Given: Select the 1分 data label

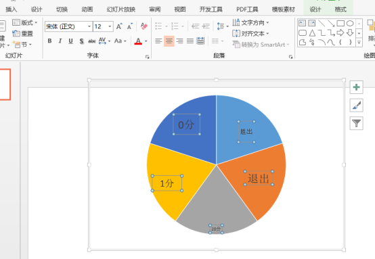Looking at the screenshot, I should 167,183.
